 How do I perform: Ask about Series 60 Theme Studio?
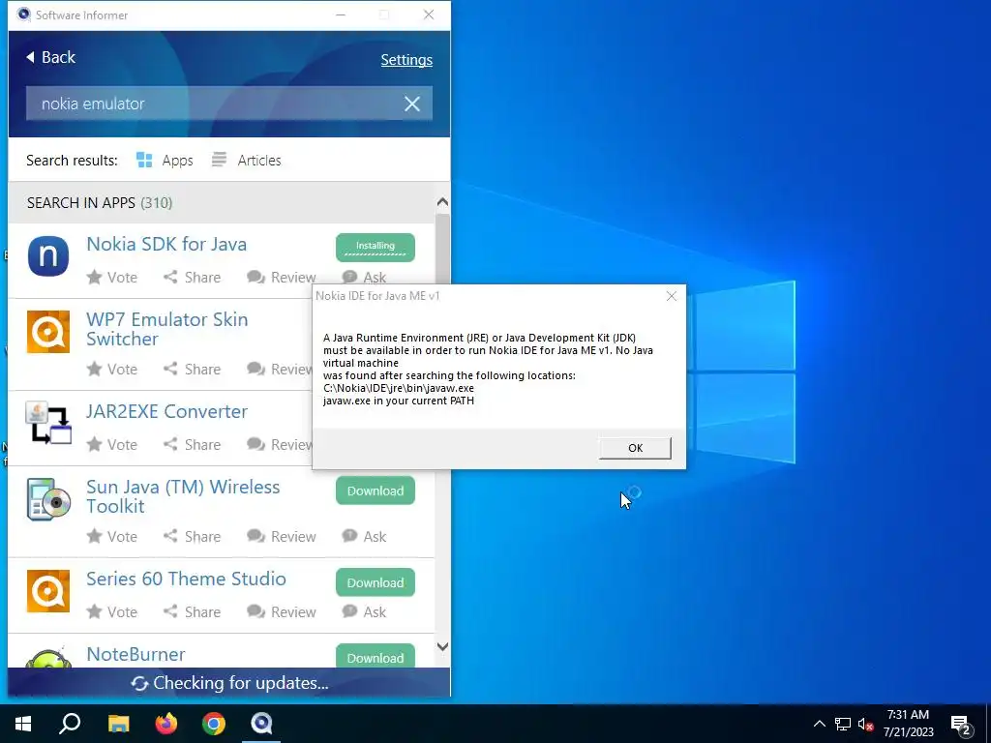click(x=364, y=612)
